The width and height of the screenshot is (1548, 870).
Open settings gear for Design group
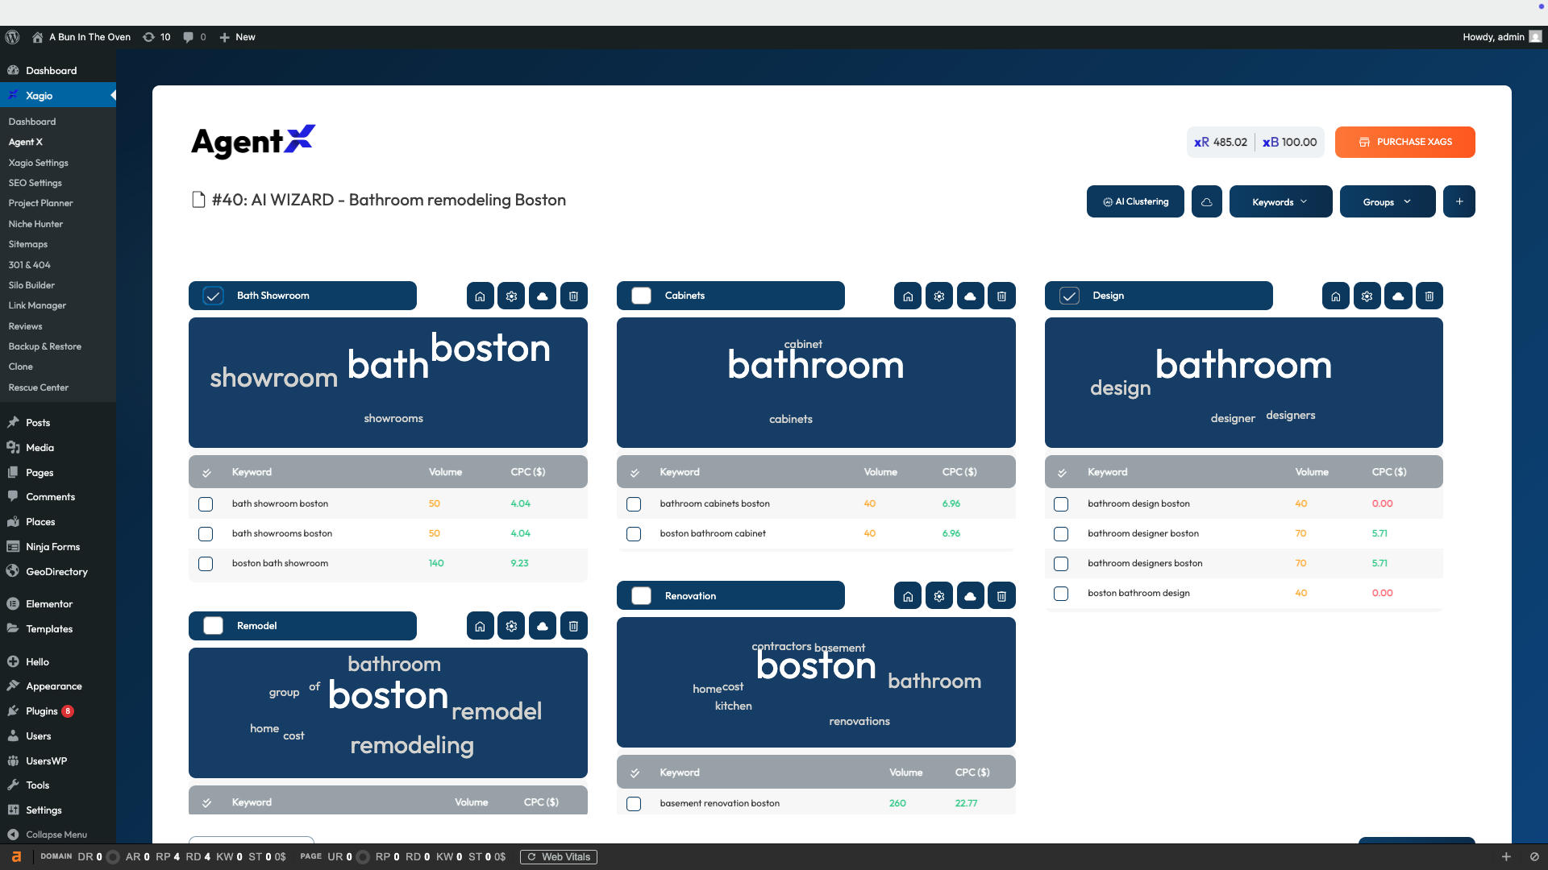tap(1367, 296)
